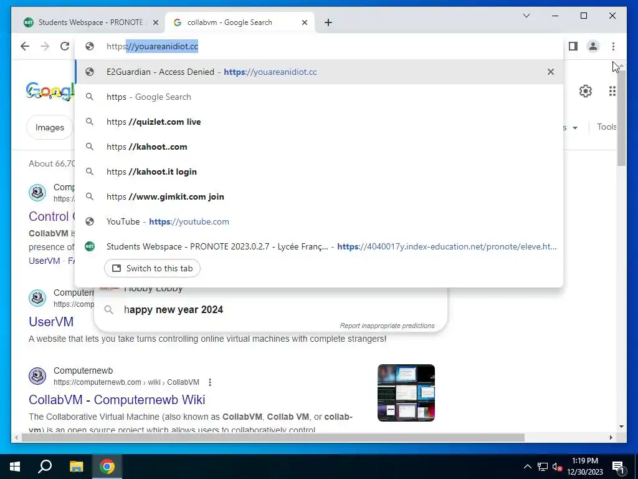This screenshot has width=638, height=479.
Task: Click the scroll right arrow
Action: tap(611, 437)
